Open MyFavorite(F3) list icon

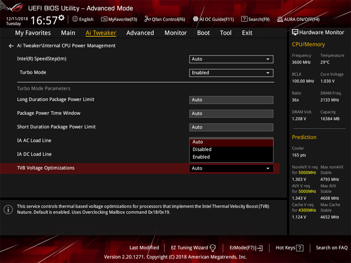[x=104, y=19]
